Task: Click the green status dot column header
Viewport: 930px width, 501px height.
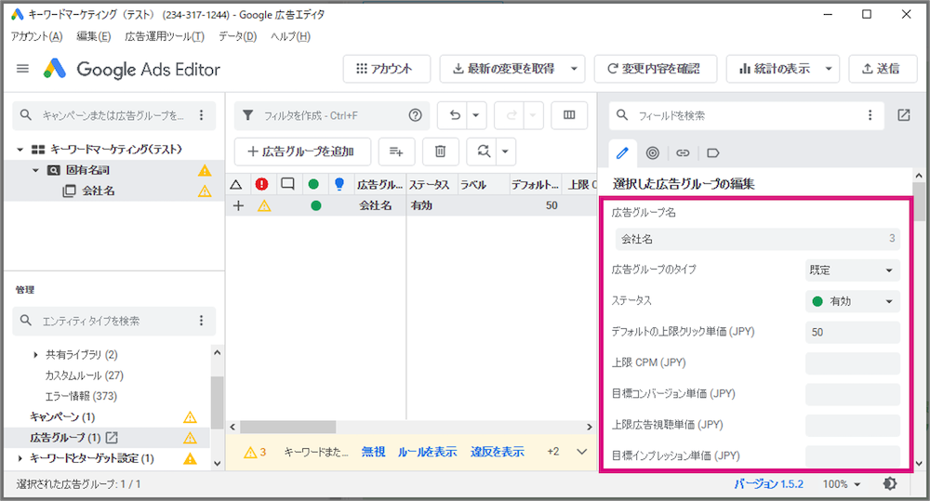Action: pyautogui.click(x=313, y=184)
